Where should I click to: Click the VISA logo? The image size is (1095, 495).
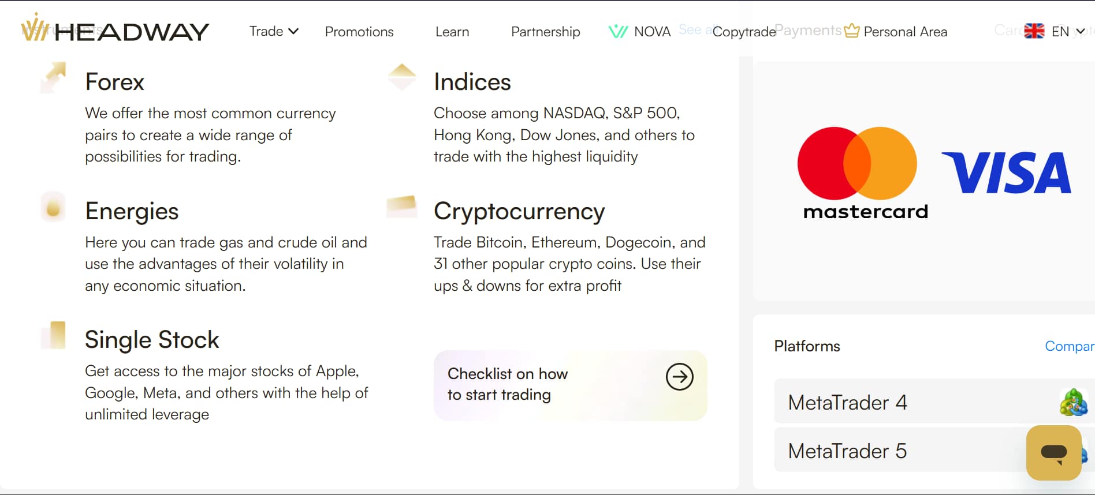tap(1006, 172)
